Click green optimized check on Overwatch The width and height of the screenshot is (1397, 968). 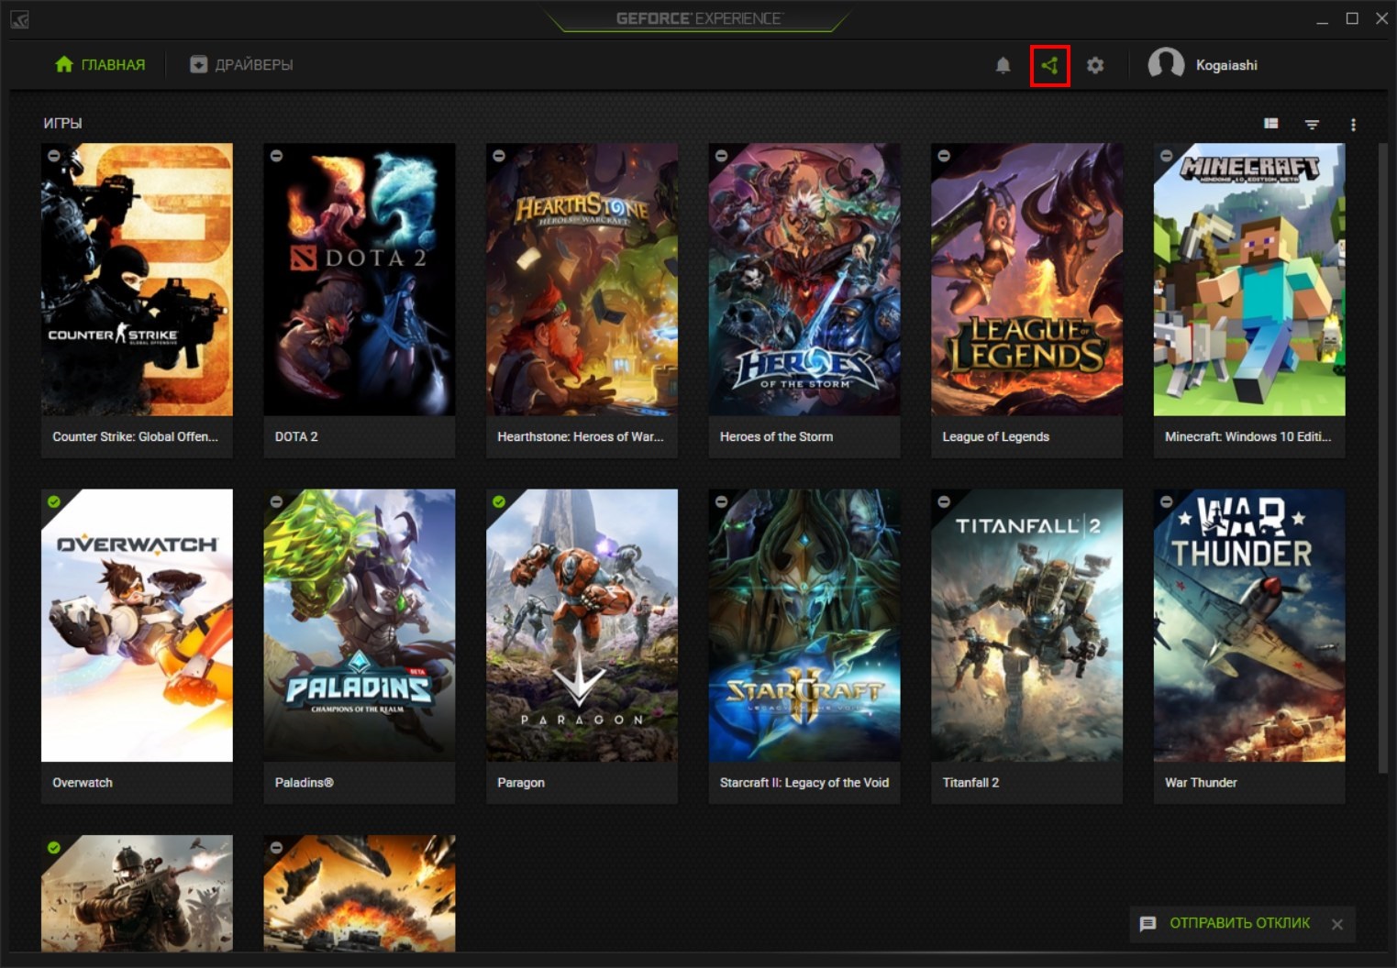[x=54, y=501]
